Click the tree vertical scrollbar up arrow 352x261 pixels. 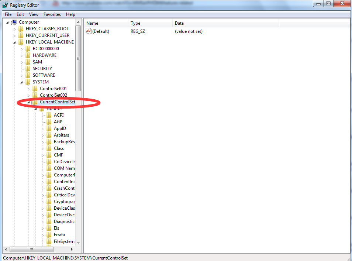point(78,22)
